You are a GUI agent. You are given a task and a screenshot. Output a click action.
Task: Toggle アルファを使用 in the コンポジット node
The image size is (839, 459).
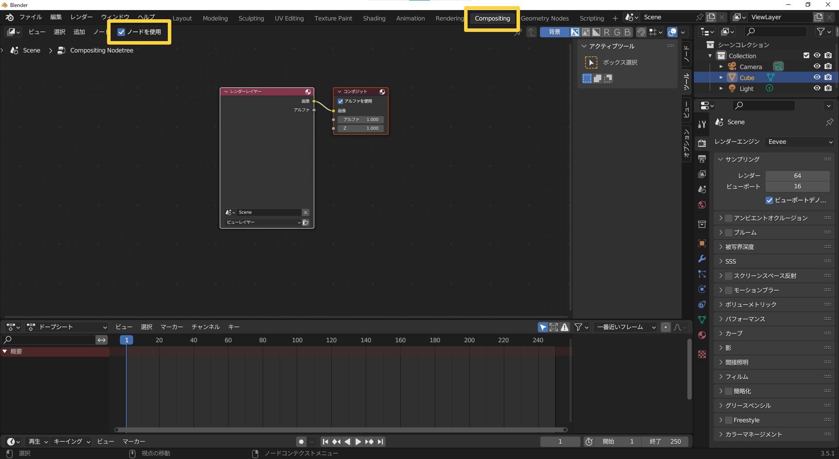(x=340, y=101)
